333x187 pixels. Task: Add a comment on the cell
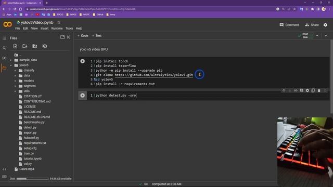301,90
